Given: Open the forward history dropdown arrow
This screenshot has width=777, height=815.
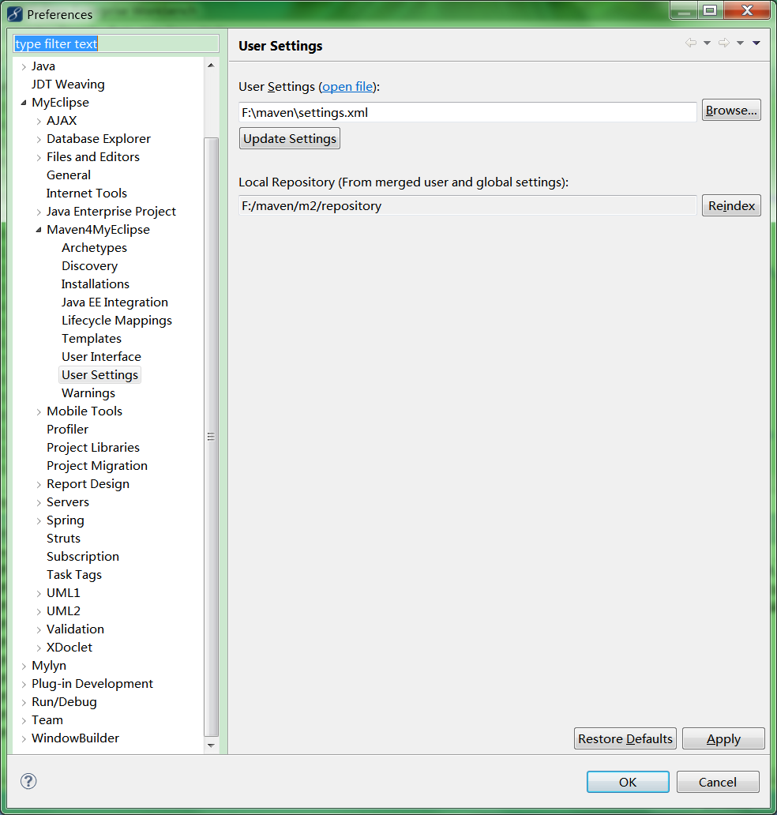Looking at the screenshot, I should point(740,43).
